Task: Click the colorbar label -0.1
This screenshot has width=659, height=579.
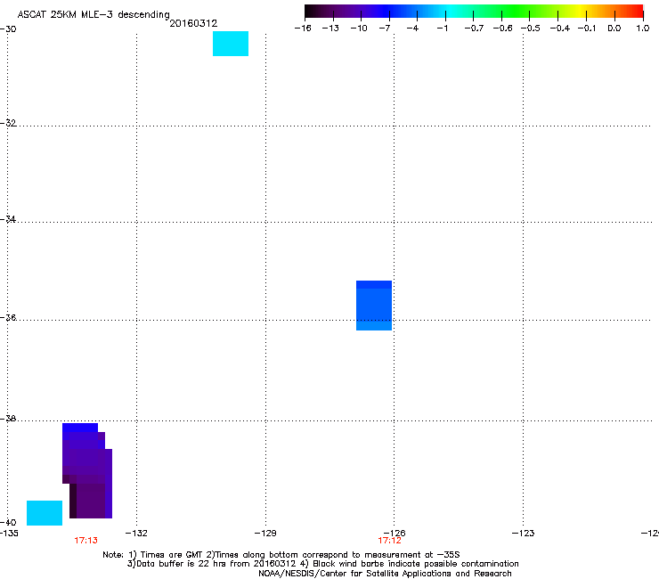Action: pos(587,29)
